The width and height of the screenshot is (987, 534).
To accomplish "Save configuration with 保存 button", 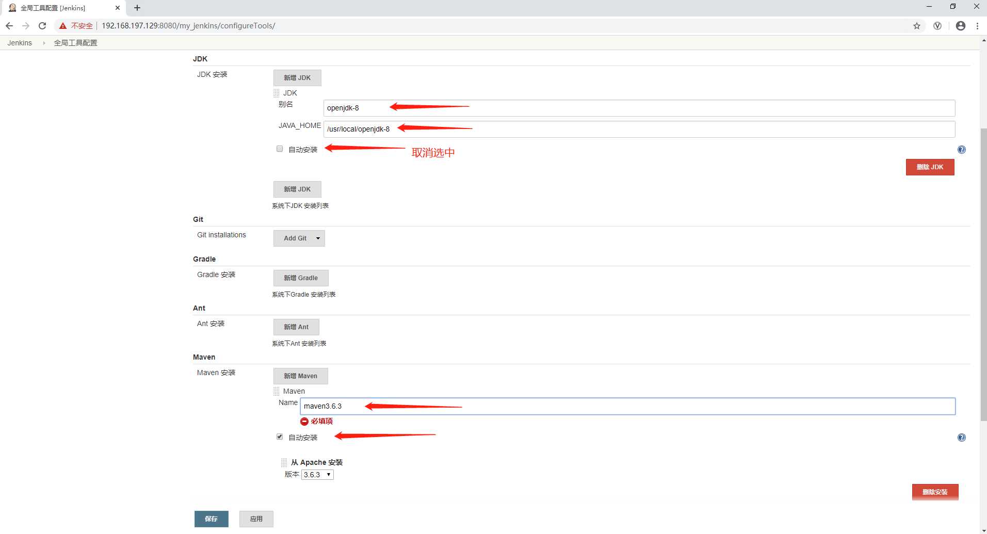I will 212,519.
